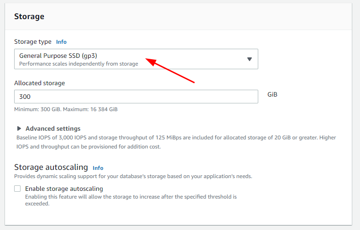
Task: Click the 'Enabling this feature' helper text
Action: tap(131, 200)
